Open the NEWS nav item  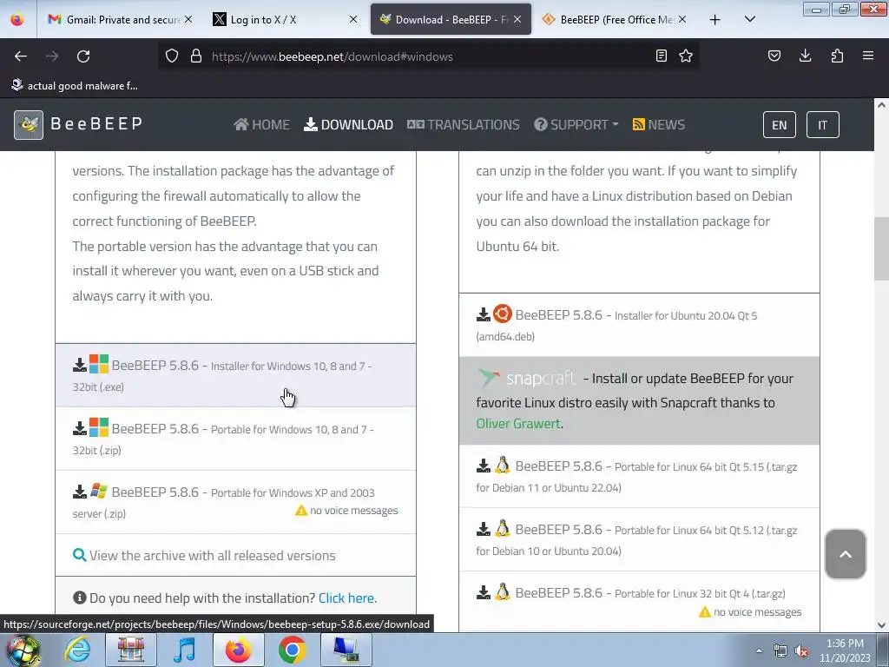tap(659, 125)
